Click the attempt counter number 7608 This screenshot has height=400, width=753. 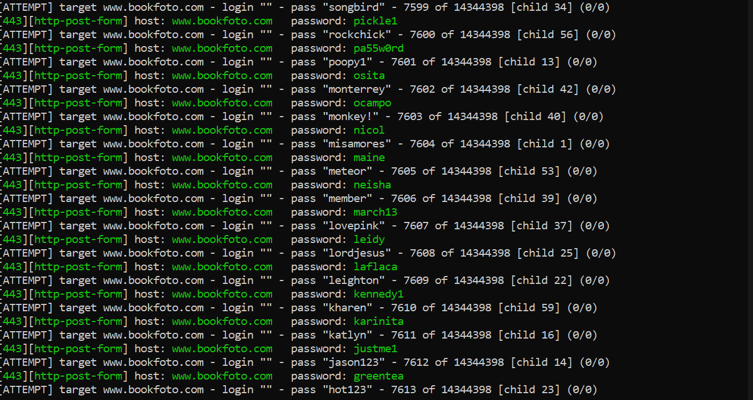coord(422,253)
